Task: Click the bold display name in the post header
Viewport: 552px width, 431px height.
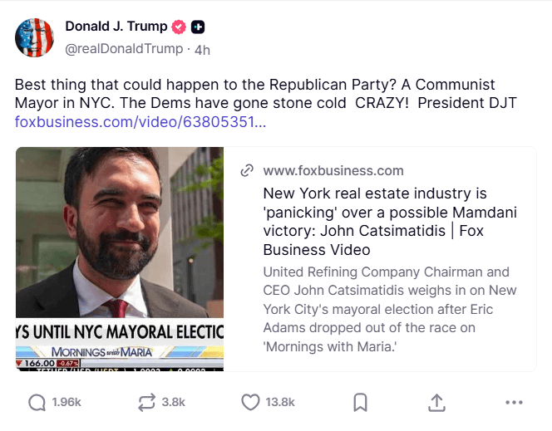Action: coord(116,27)
